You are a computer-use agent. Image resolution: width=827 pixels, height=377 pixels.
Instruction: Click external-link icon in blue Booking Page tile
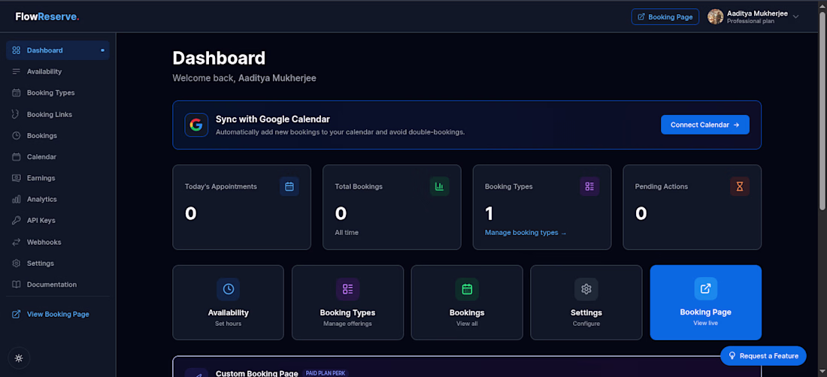(706, 289)
